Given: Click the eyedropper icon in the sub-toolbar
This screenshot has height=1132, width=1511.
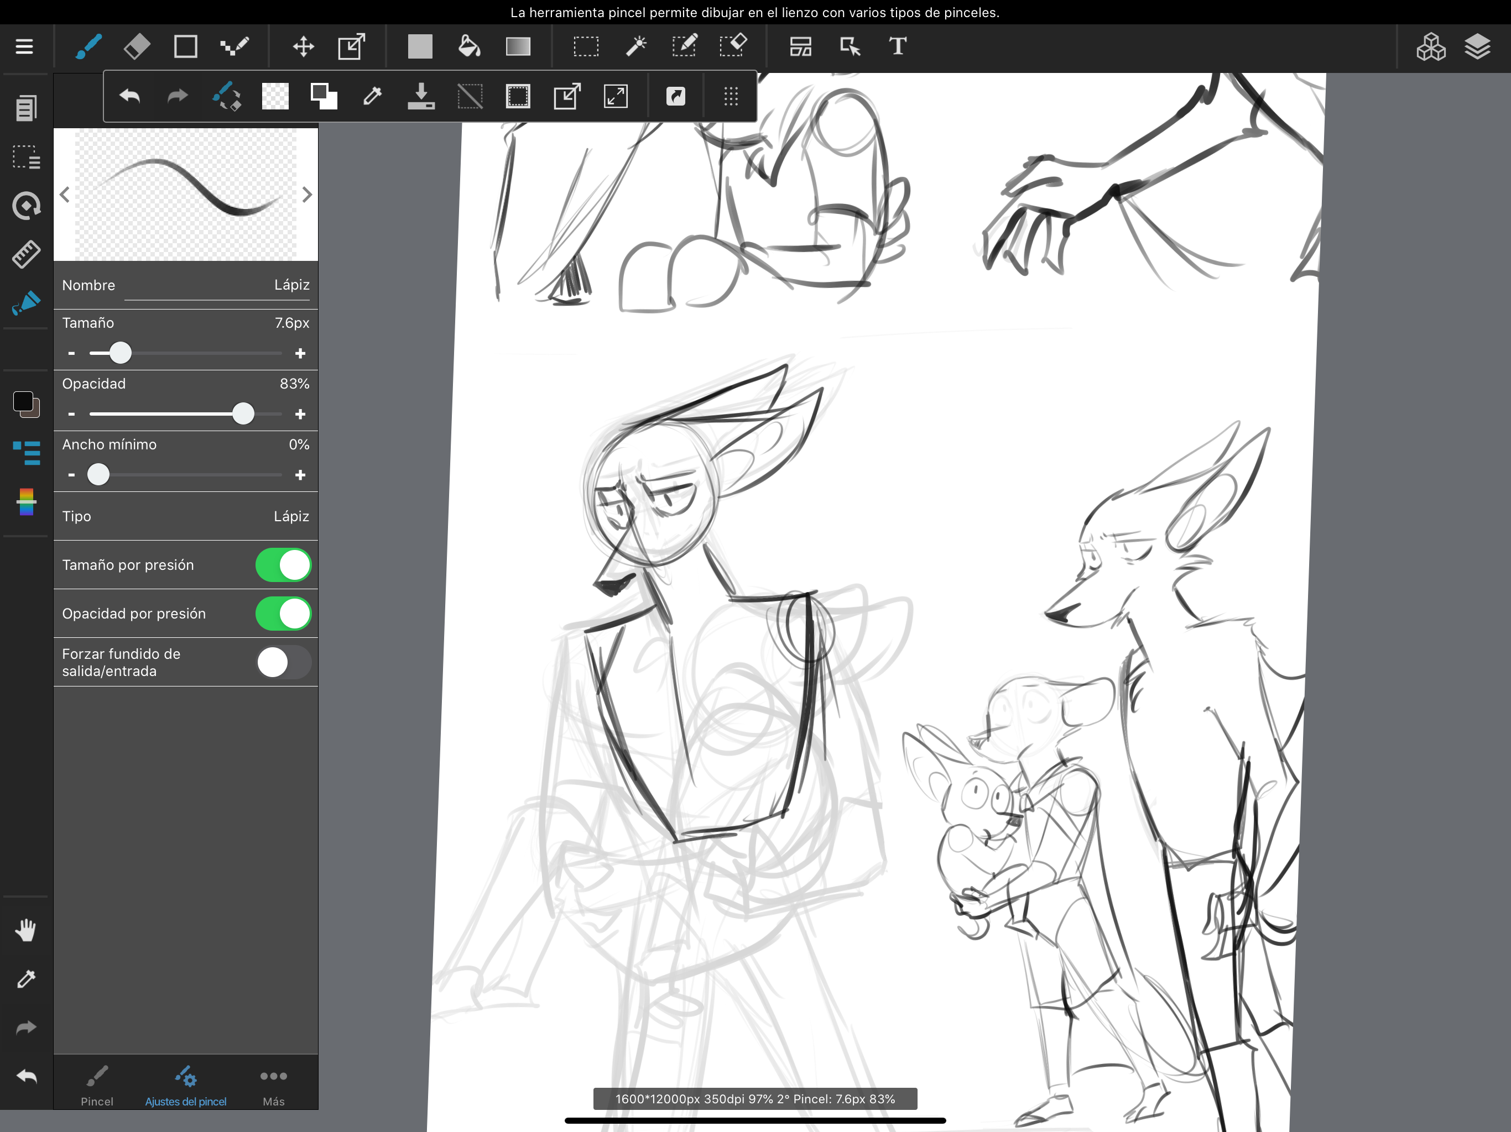Looking at the screenshot, I should coord(372,96).
